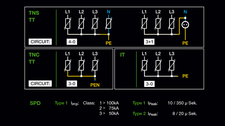Click the Type 1 label beside IPeak
This screenshot has height=126, width=225.
[139, 103]
